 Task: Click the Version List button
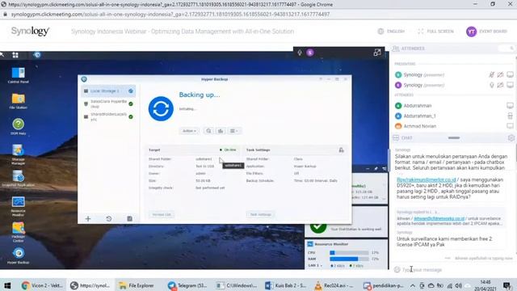pos(162,214)
